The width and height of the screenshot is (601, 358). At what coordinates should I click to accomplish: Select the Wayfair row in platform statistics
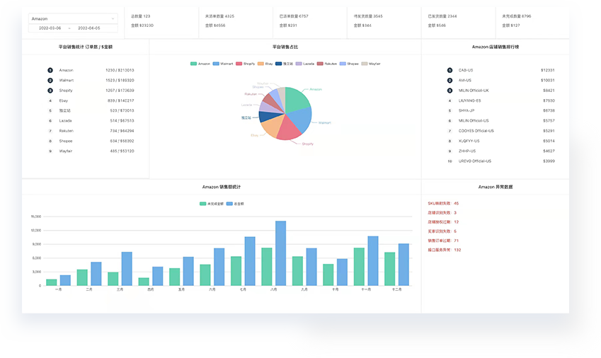click(x=91, y=151)
